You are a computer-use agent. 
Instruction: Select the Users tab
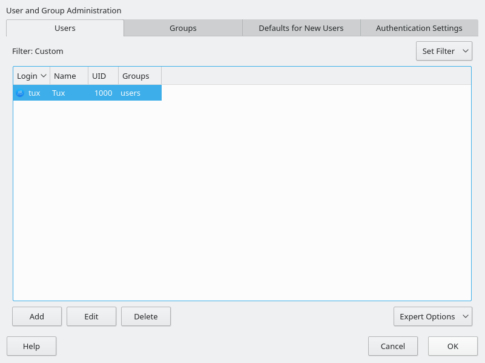tap(65, 28)
